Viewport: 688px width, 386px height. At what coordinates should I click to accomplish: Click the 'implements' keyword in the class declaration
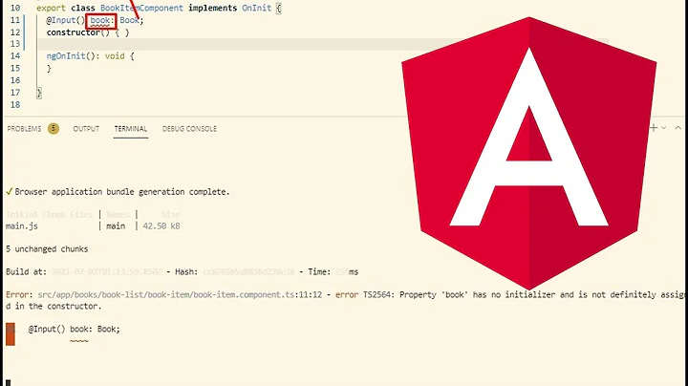point(213,8)
